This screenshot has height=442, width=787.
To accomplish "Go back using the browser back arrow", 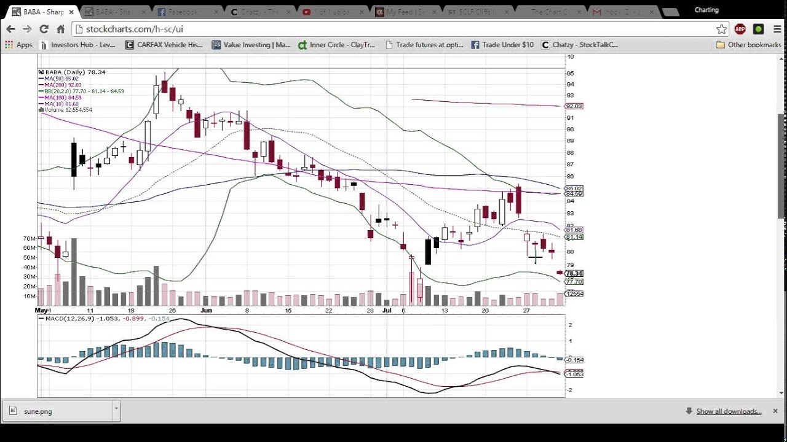I will (x=10, y=29).
